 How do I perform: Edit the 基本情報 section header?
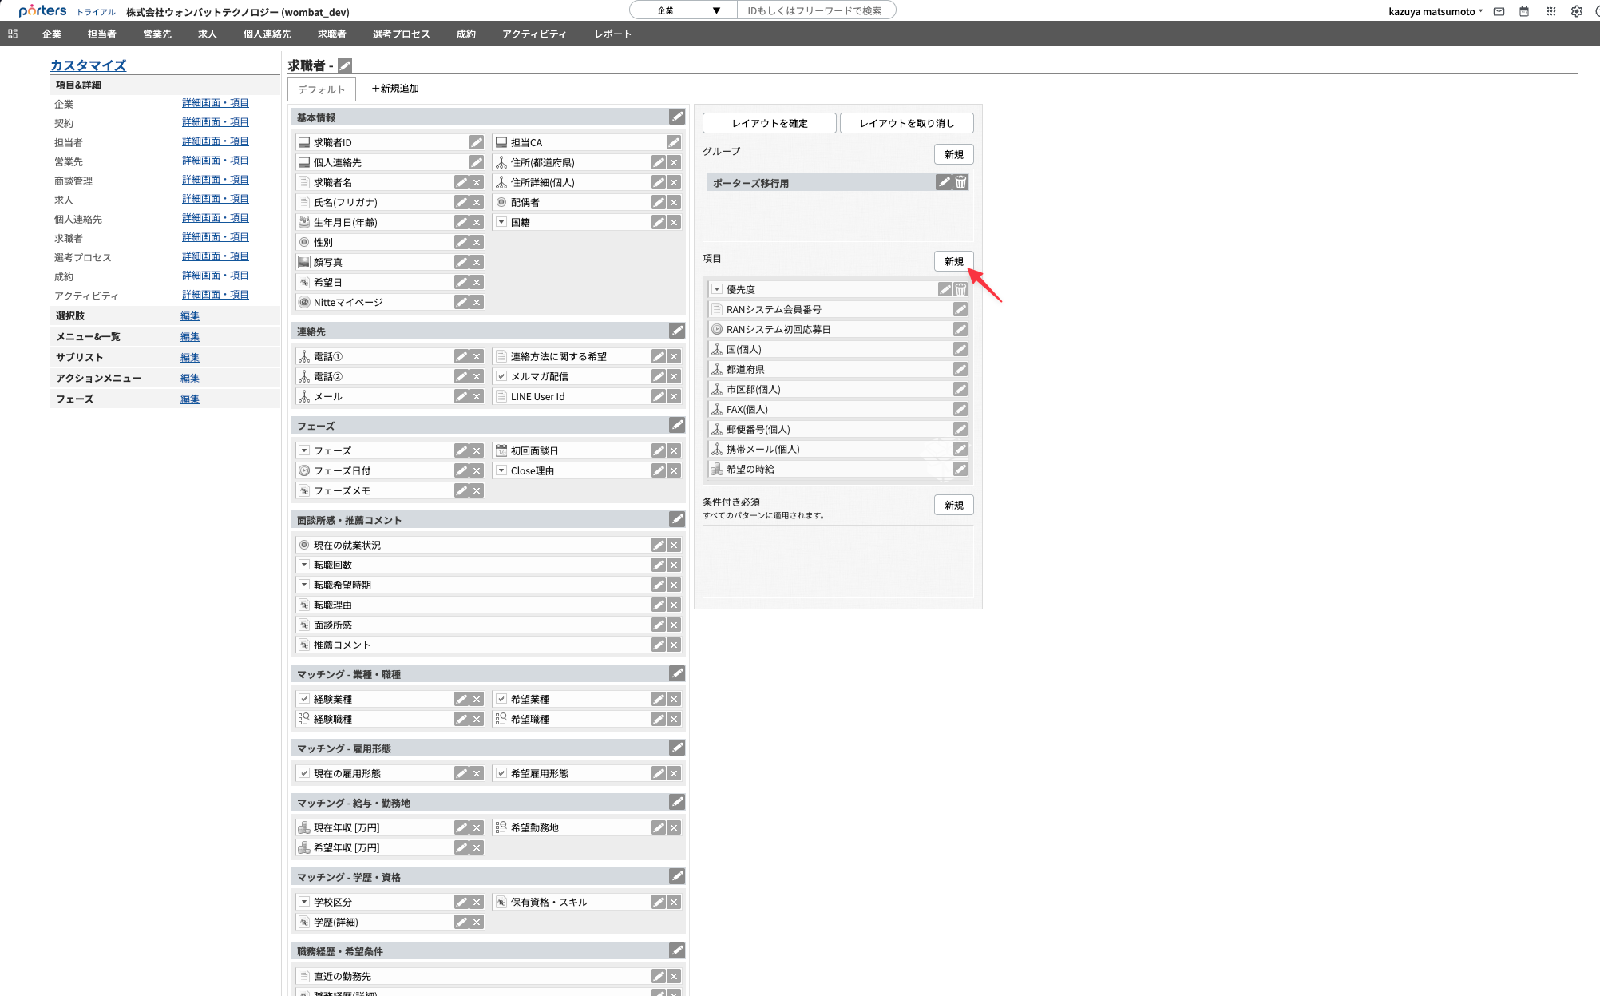677,117
